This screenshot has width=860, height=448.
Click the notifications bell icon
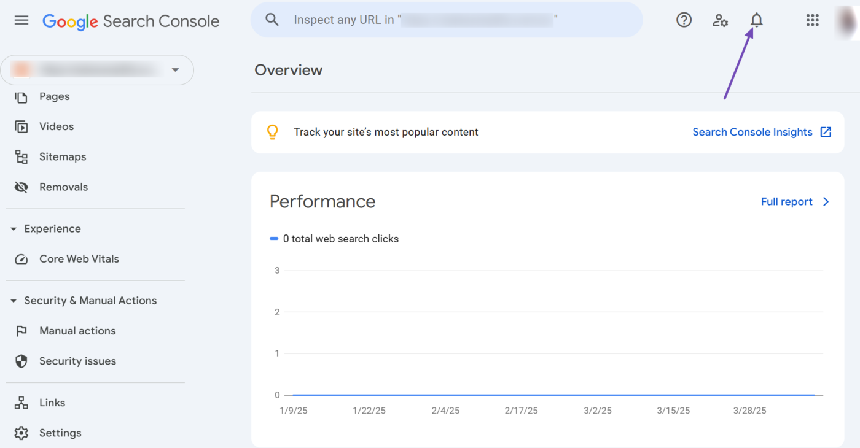click(x=756, y=20)
